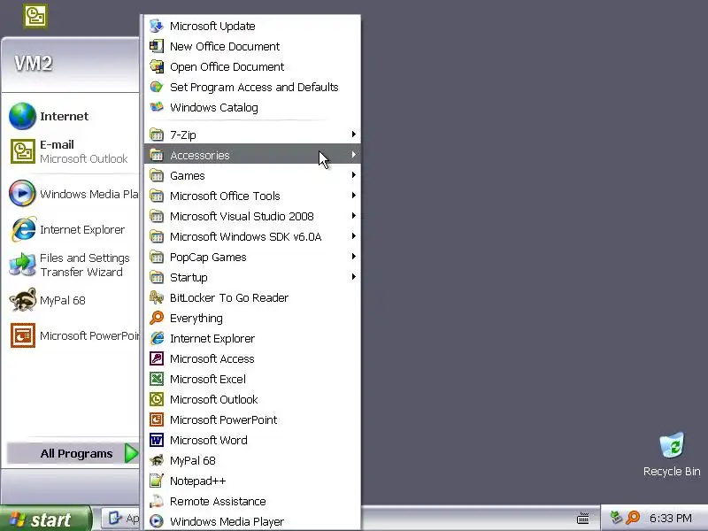The image size is (708, 531).
Task: Click Set Program Access and Defaults icon
Action: (157, 87)
